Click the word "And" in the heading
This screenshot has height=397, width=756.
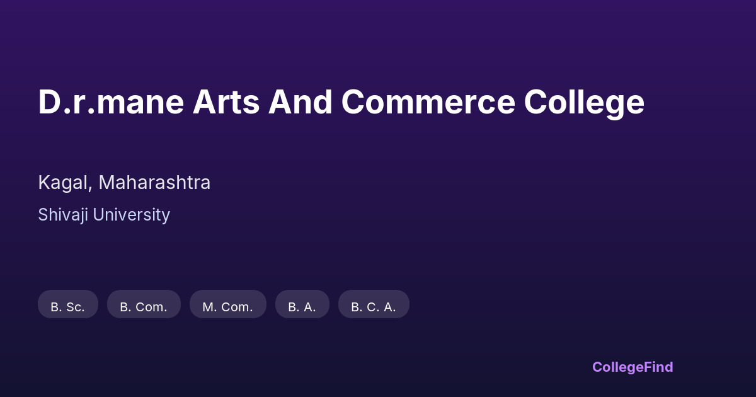300,102
